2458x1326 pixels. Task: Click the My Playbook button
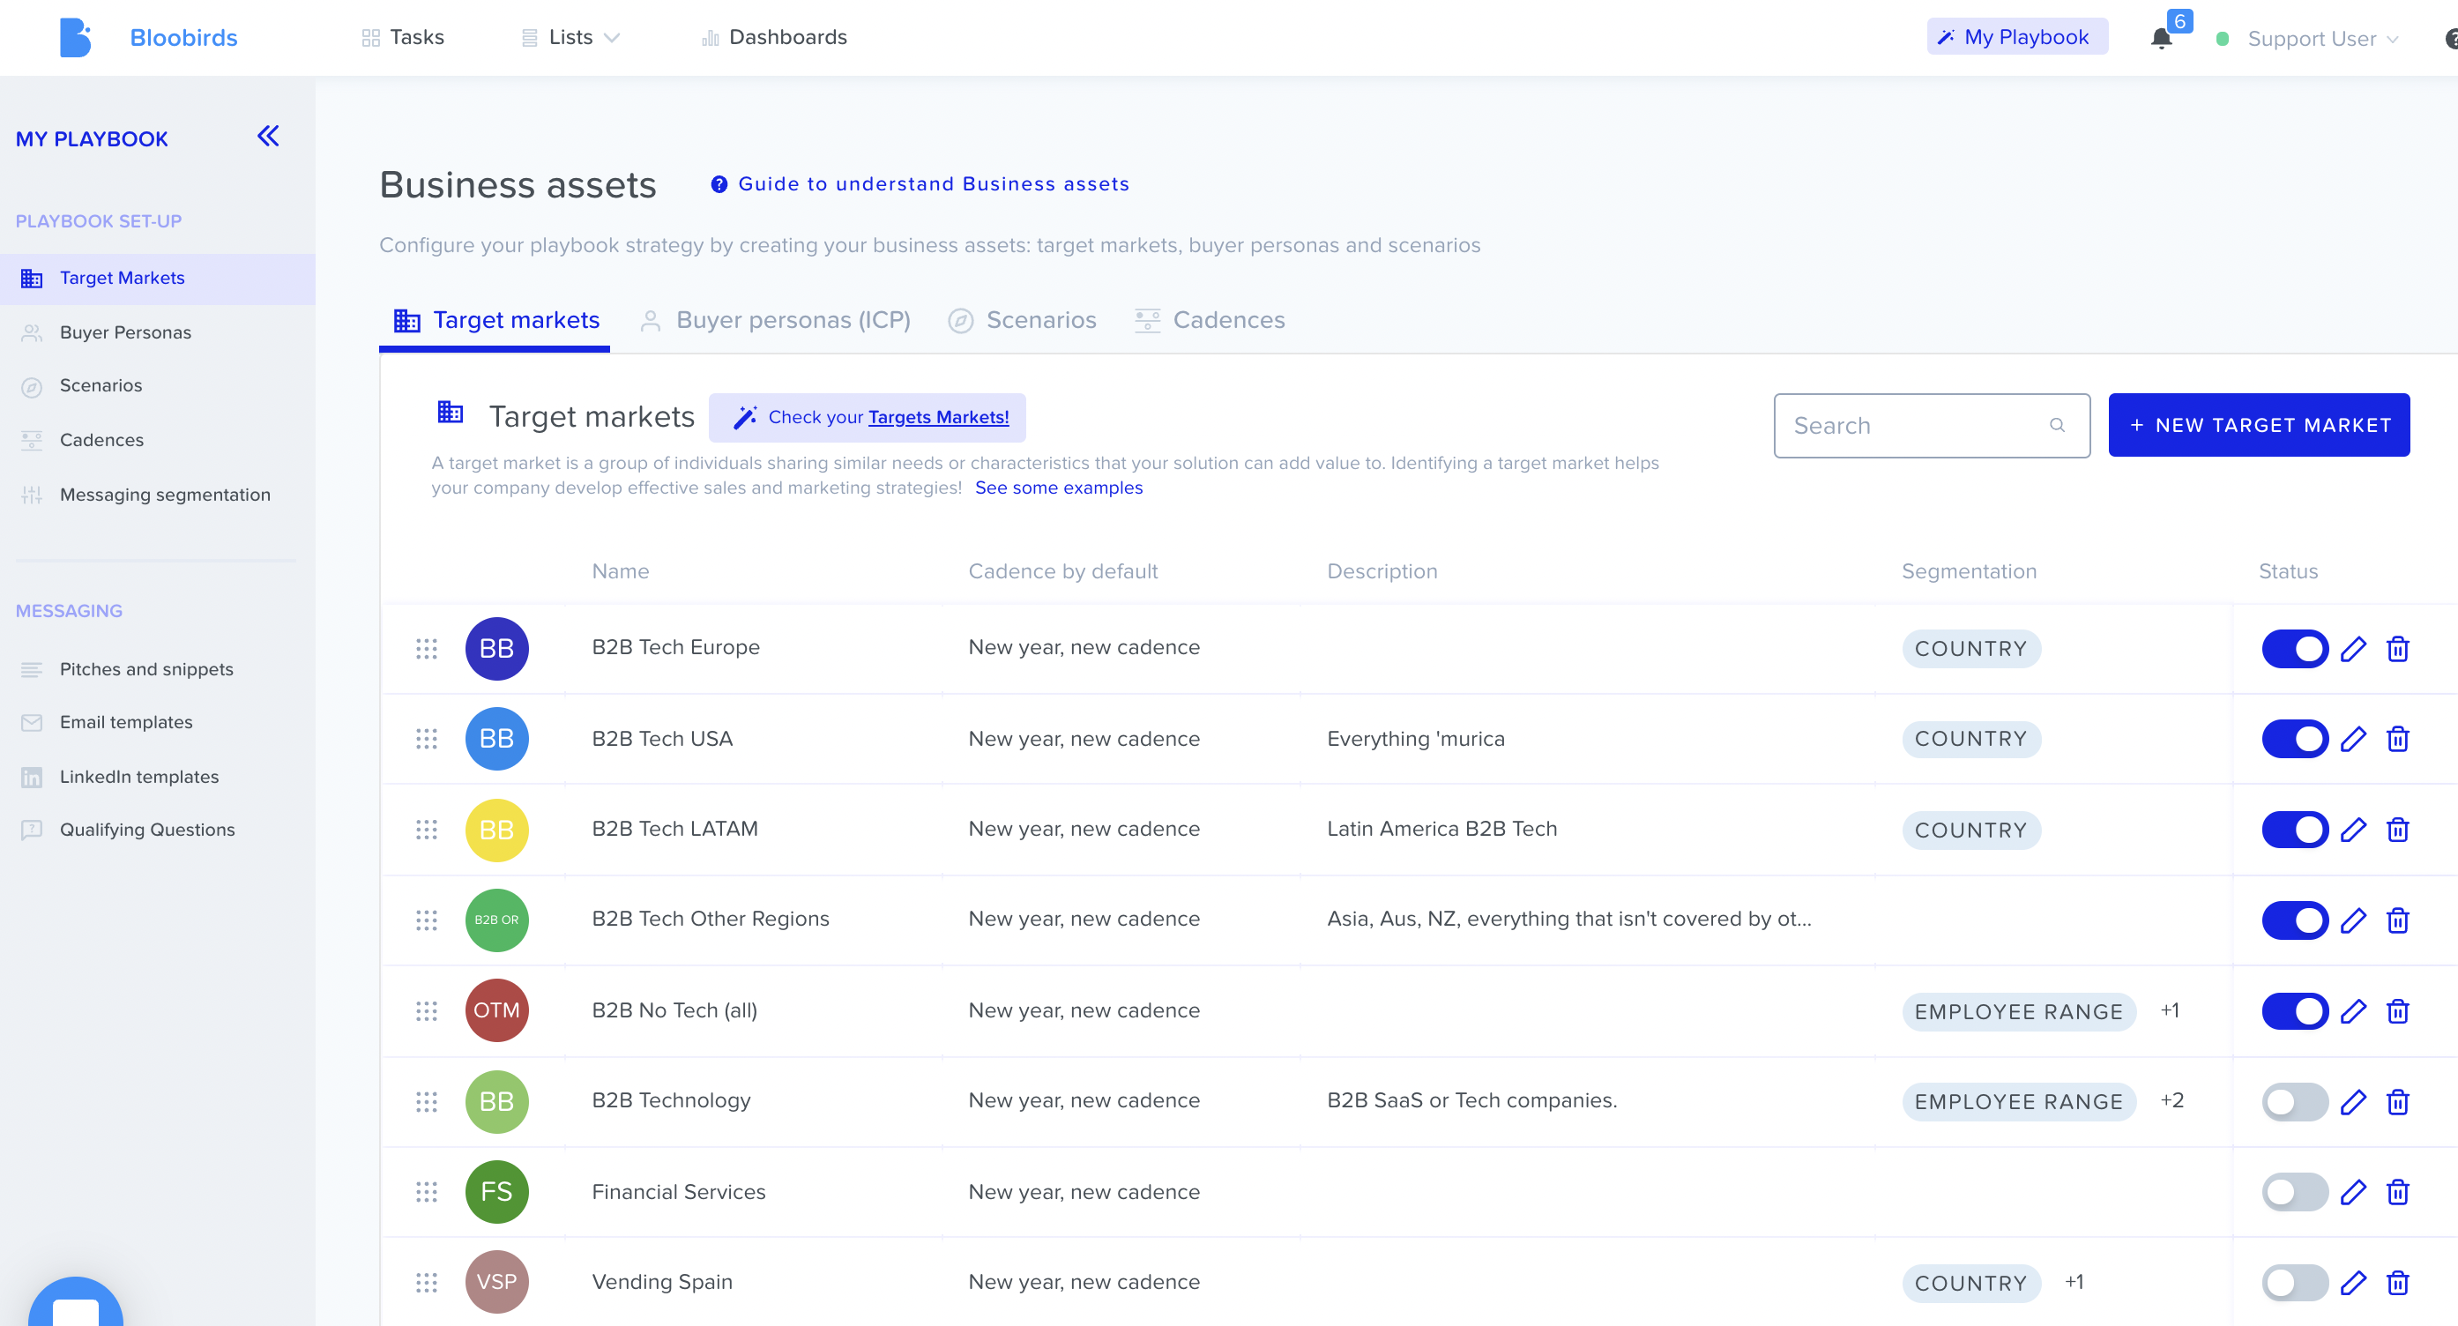pos(2017,36)
